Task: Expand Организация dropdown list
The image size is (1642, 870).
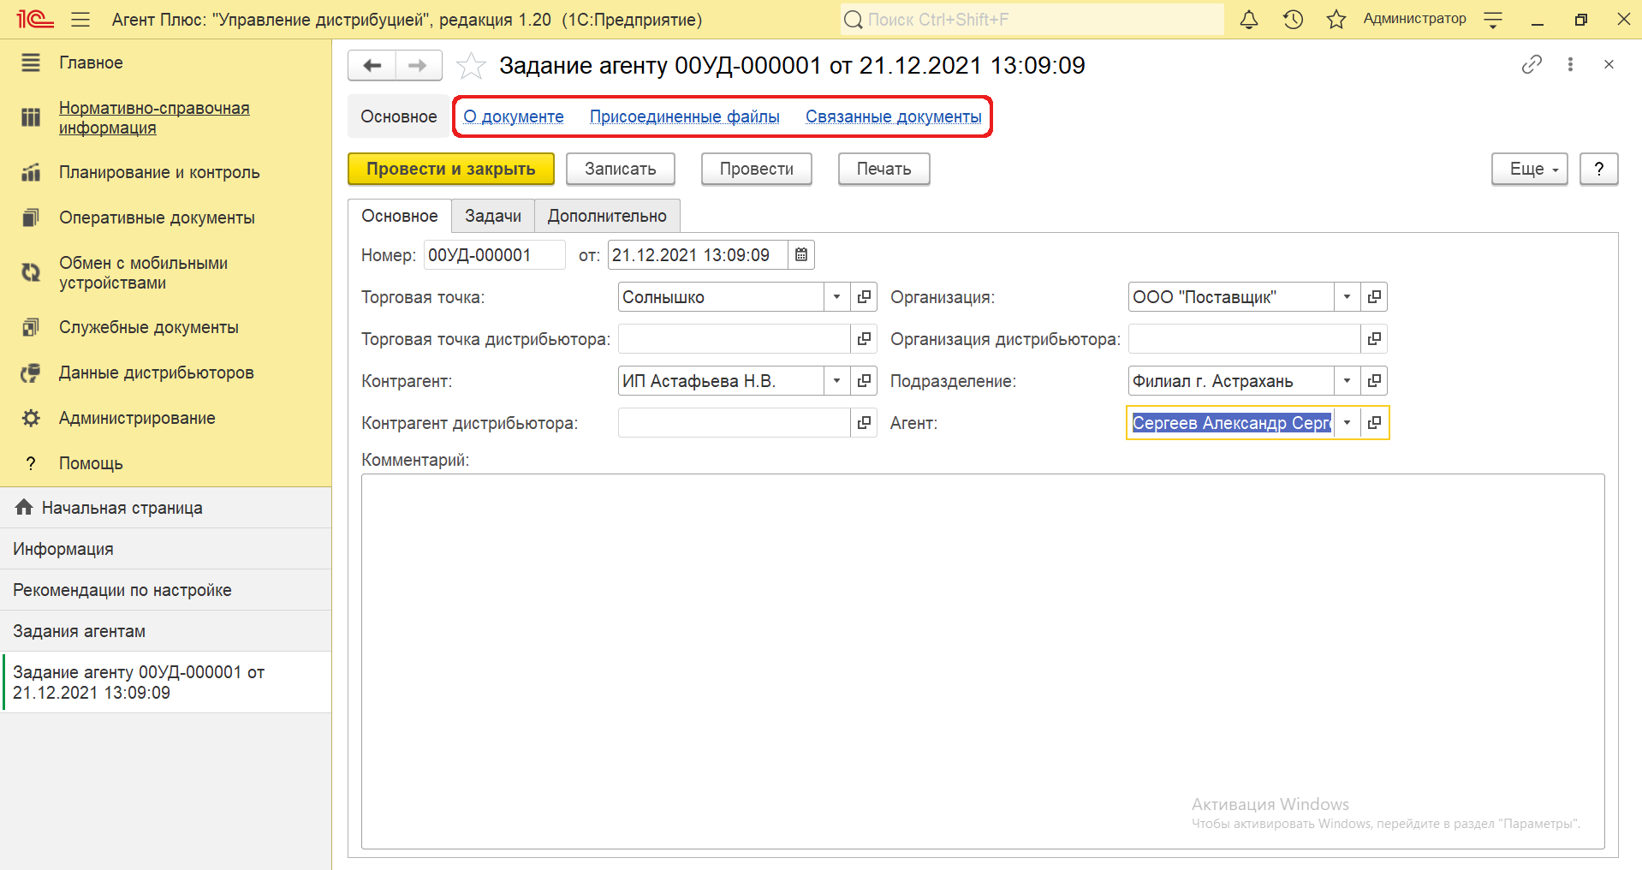Action: pyautogui.click(x=1347, y=296)
